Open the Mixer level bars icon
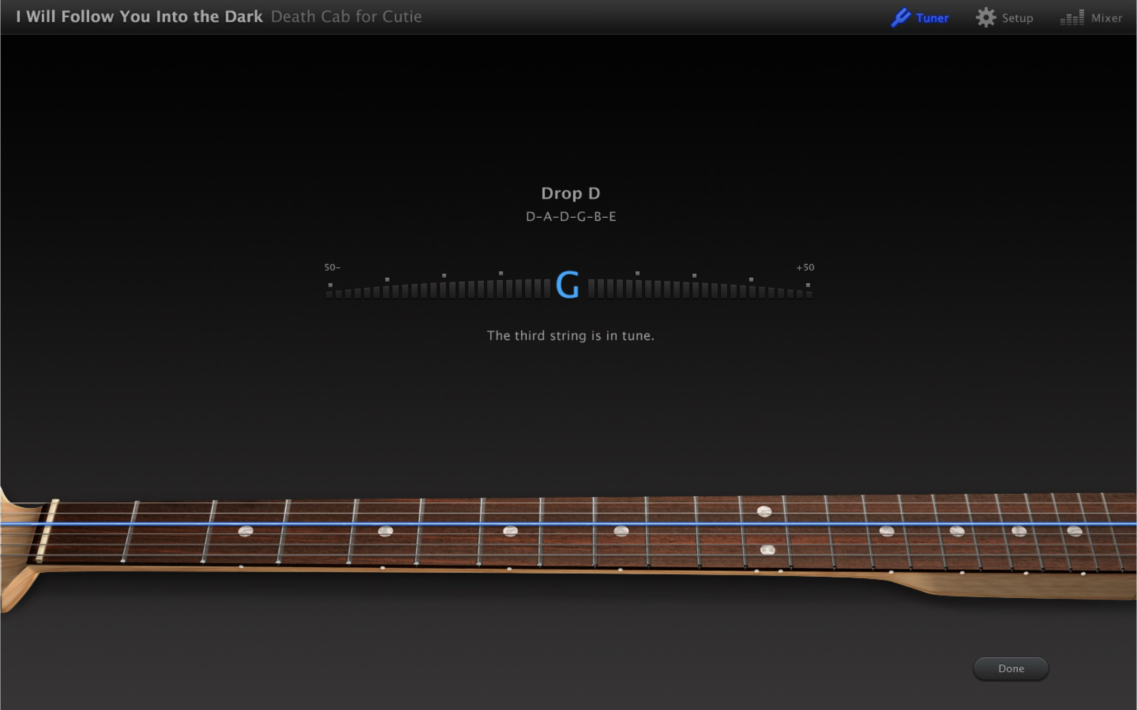Image resolution: width=1137 pixels, height=710 pixels. (x=1072, y=17)
